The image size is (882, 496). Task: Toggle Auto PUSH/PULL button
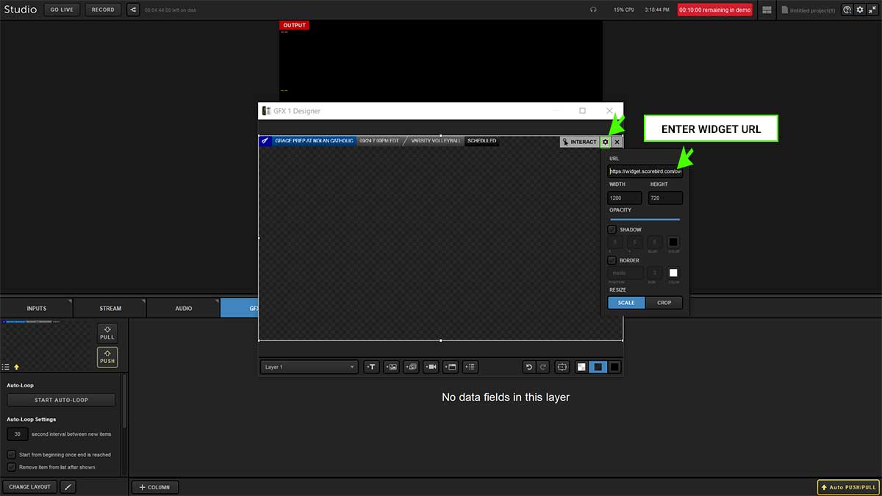pos(848,487)
